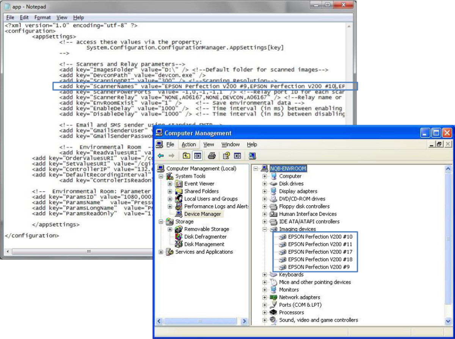
Task: Select Disk Defragmenter in Storage tree
Action: tap(205, 237)
